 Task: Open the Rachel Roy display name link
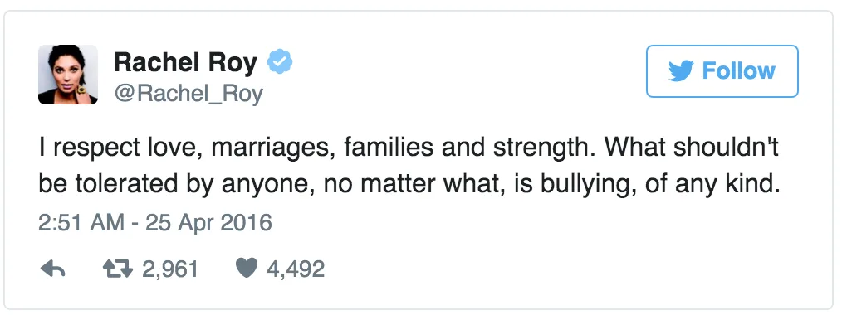pyautogui.click(x=186, y=63)
